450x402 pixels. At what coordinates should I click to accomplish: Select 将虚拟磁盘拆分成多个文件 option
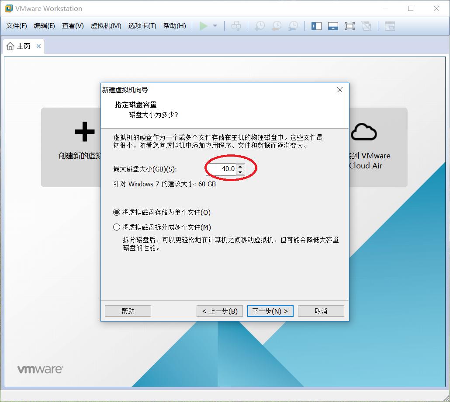pos(116,227)
